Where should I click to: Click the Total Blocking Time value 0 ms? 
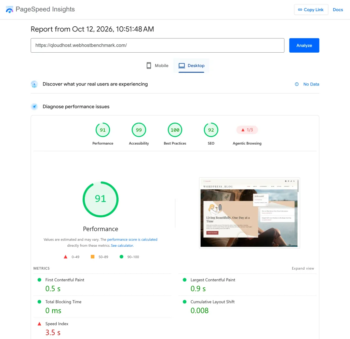point(53,310)
